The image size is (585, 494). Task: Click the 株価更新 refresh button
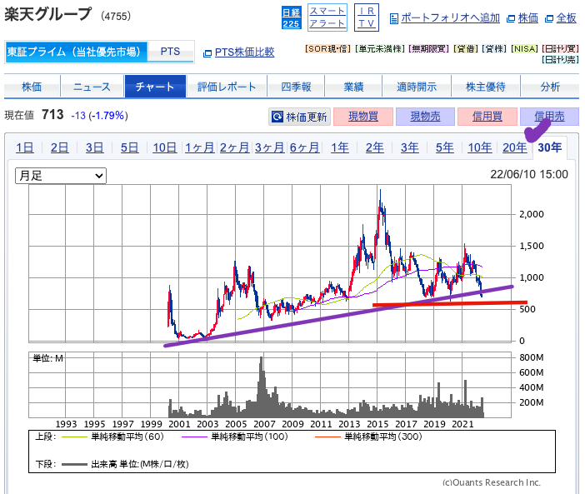300,117
